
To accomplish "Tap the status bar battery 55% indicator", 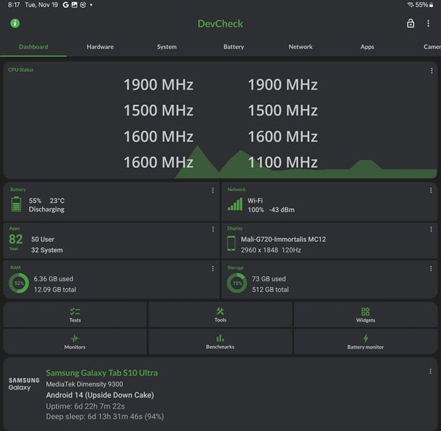I will coord(424,5).
